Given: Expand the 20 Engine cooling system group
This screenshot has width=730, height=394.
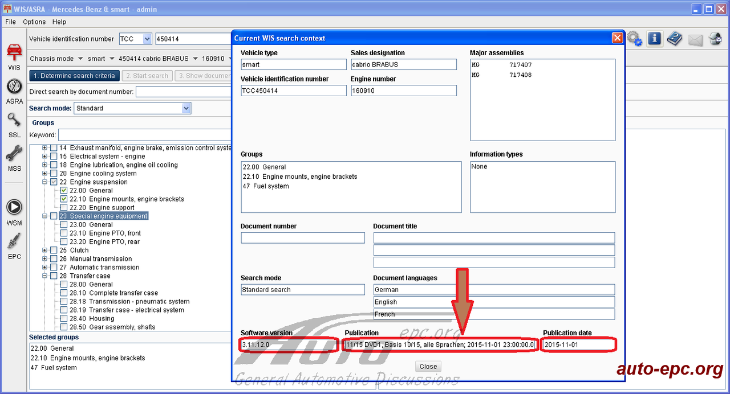Looking at the screenshot, I should [x=45, y=174].
